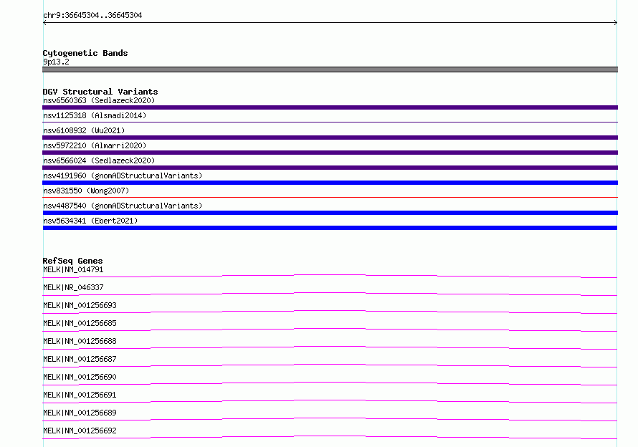Select the Cytogenetic Bands track title
Viewport: 638px width, 447px height.
click(x=85, y=53)
